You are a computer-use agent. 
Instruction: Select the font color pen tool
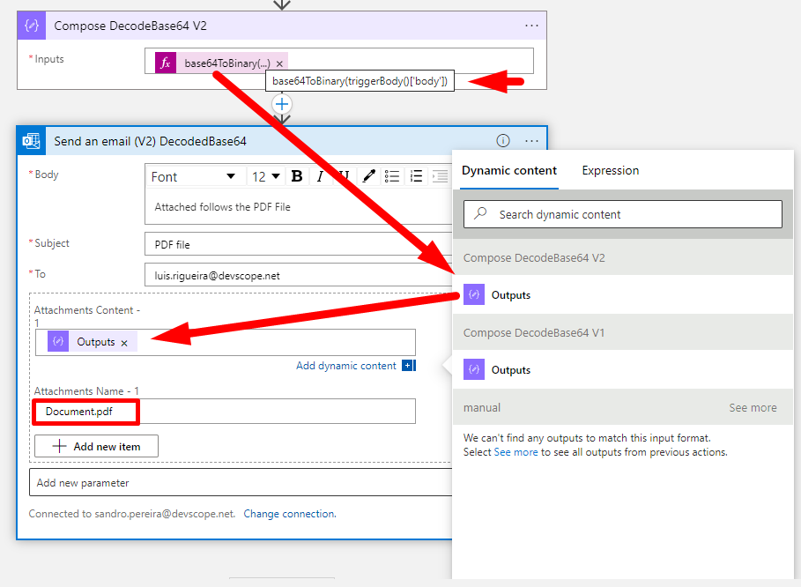tap(369, 176)
